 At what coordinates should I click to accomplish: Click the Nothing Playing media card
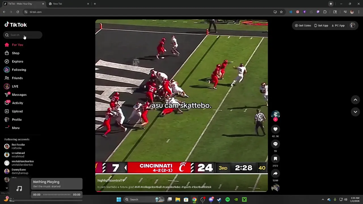point(56,184)
